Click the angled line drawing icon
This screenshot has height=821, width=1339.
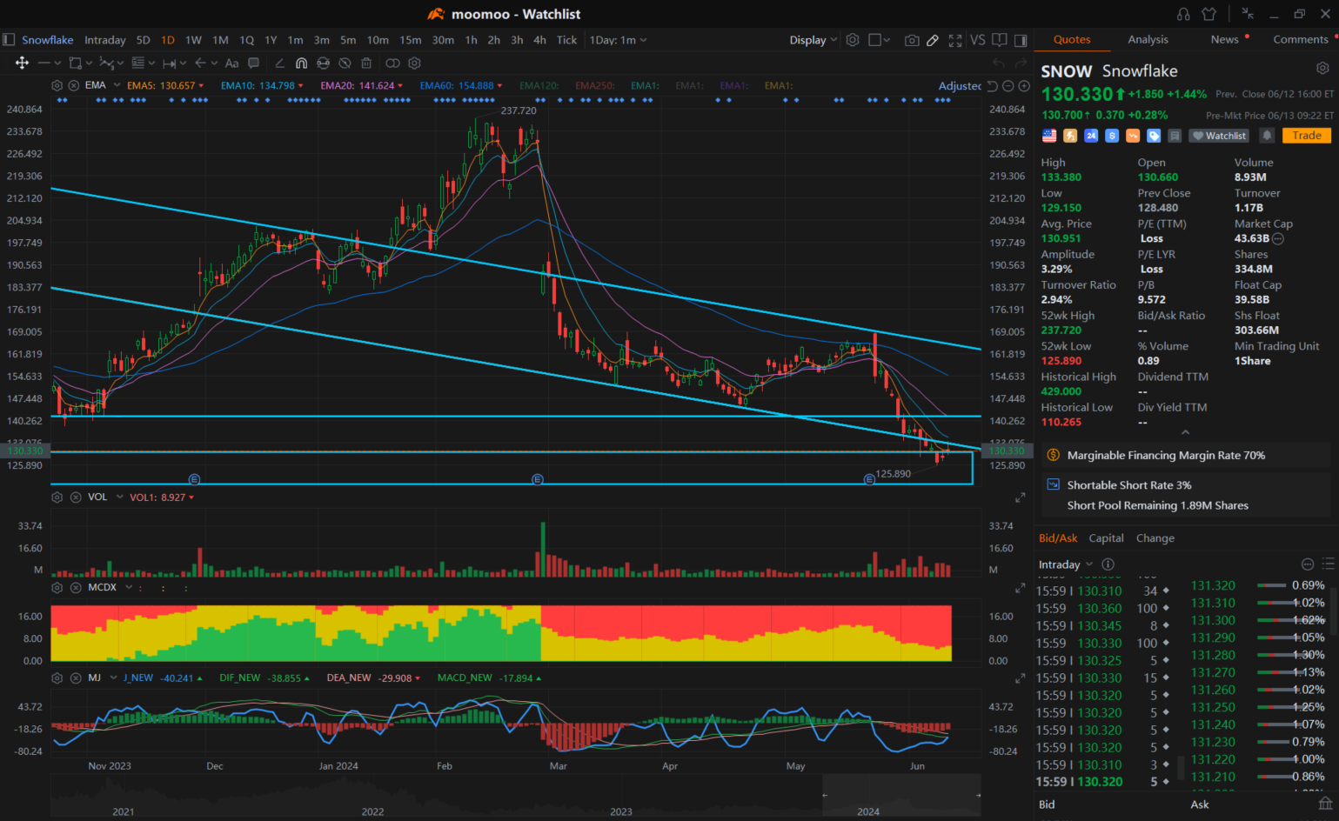coord(279,63)
